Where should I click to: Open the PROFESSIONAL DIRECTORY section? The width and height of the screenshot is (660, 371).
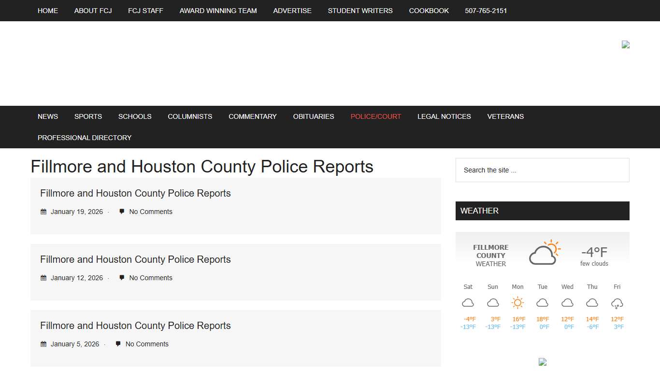[x=84, y=138]
